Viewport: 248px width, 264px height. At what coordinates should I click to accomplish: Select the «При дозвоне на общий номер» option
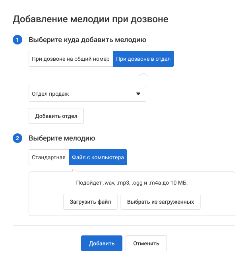click(x=71, y=59)
